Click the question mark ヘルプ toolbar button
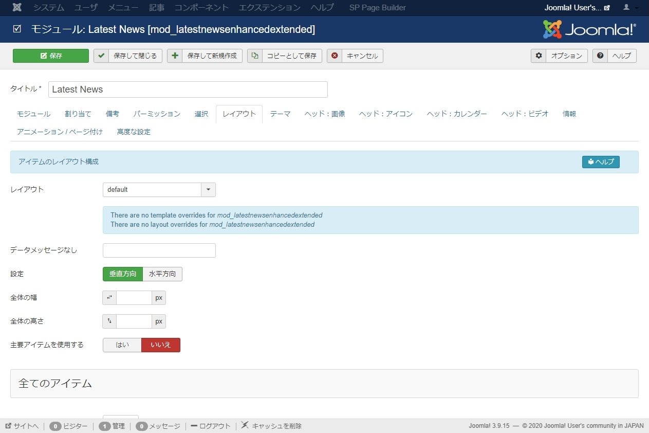 [x=615, y=56]
